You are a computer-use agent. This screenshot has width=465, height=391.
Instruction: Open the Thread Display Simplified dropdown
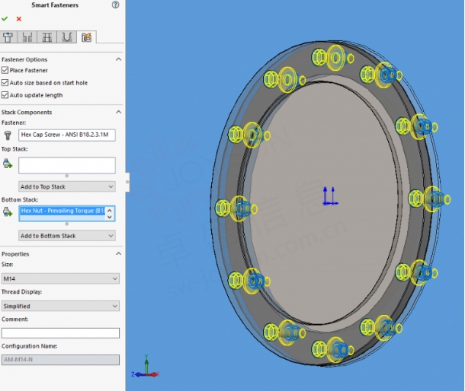60,306
